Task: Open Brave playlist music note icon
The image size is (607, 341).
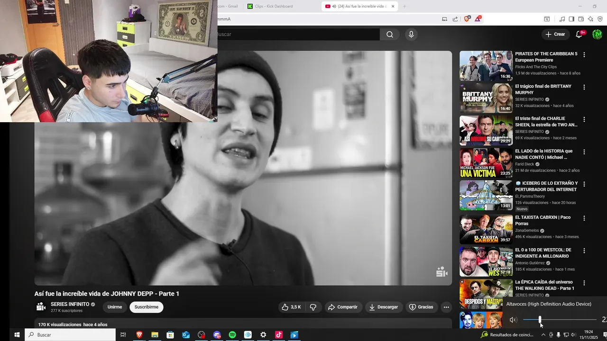Action: [562, 19]
